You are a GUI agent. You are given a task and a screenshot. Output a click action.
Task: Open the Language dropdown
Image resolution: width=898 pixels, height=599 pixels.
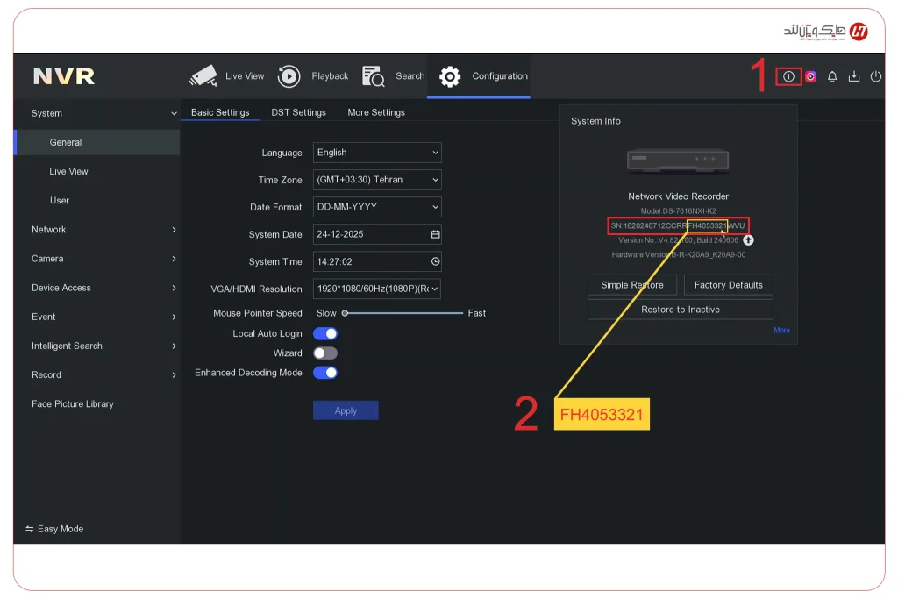[377, 153]
